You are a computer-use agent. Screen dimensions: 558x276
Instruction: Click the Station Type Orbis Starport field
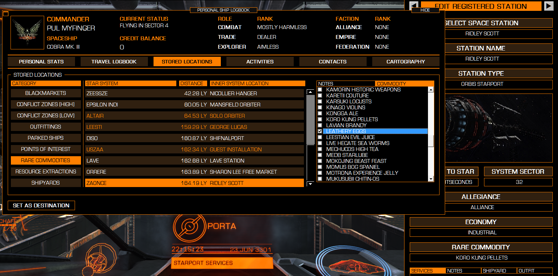click(x=498, y=84)
